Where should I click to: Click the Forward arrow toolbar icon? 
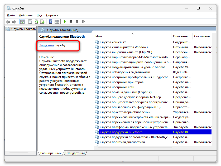tap(14, 22)
